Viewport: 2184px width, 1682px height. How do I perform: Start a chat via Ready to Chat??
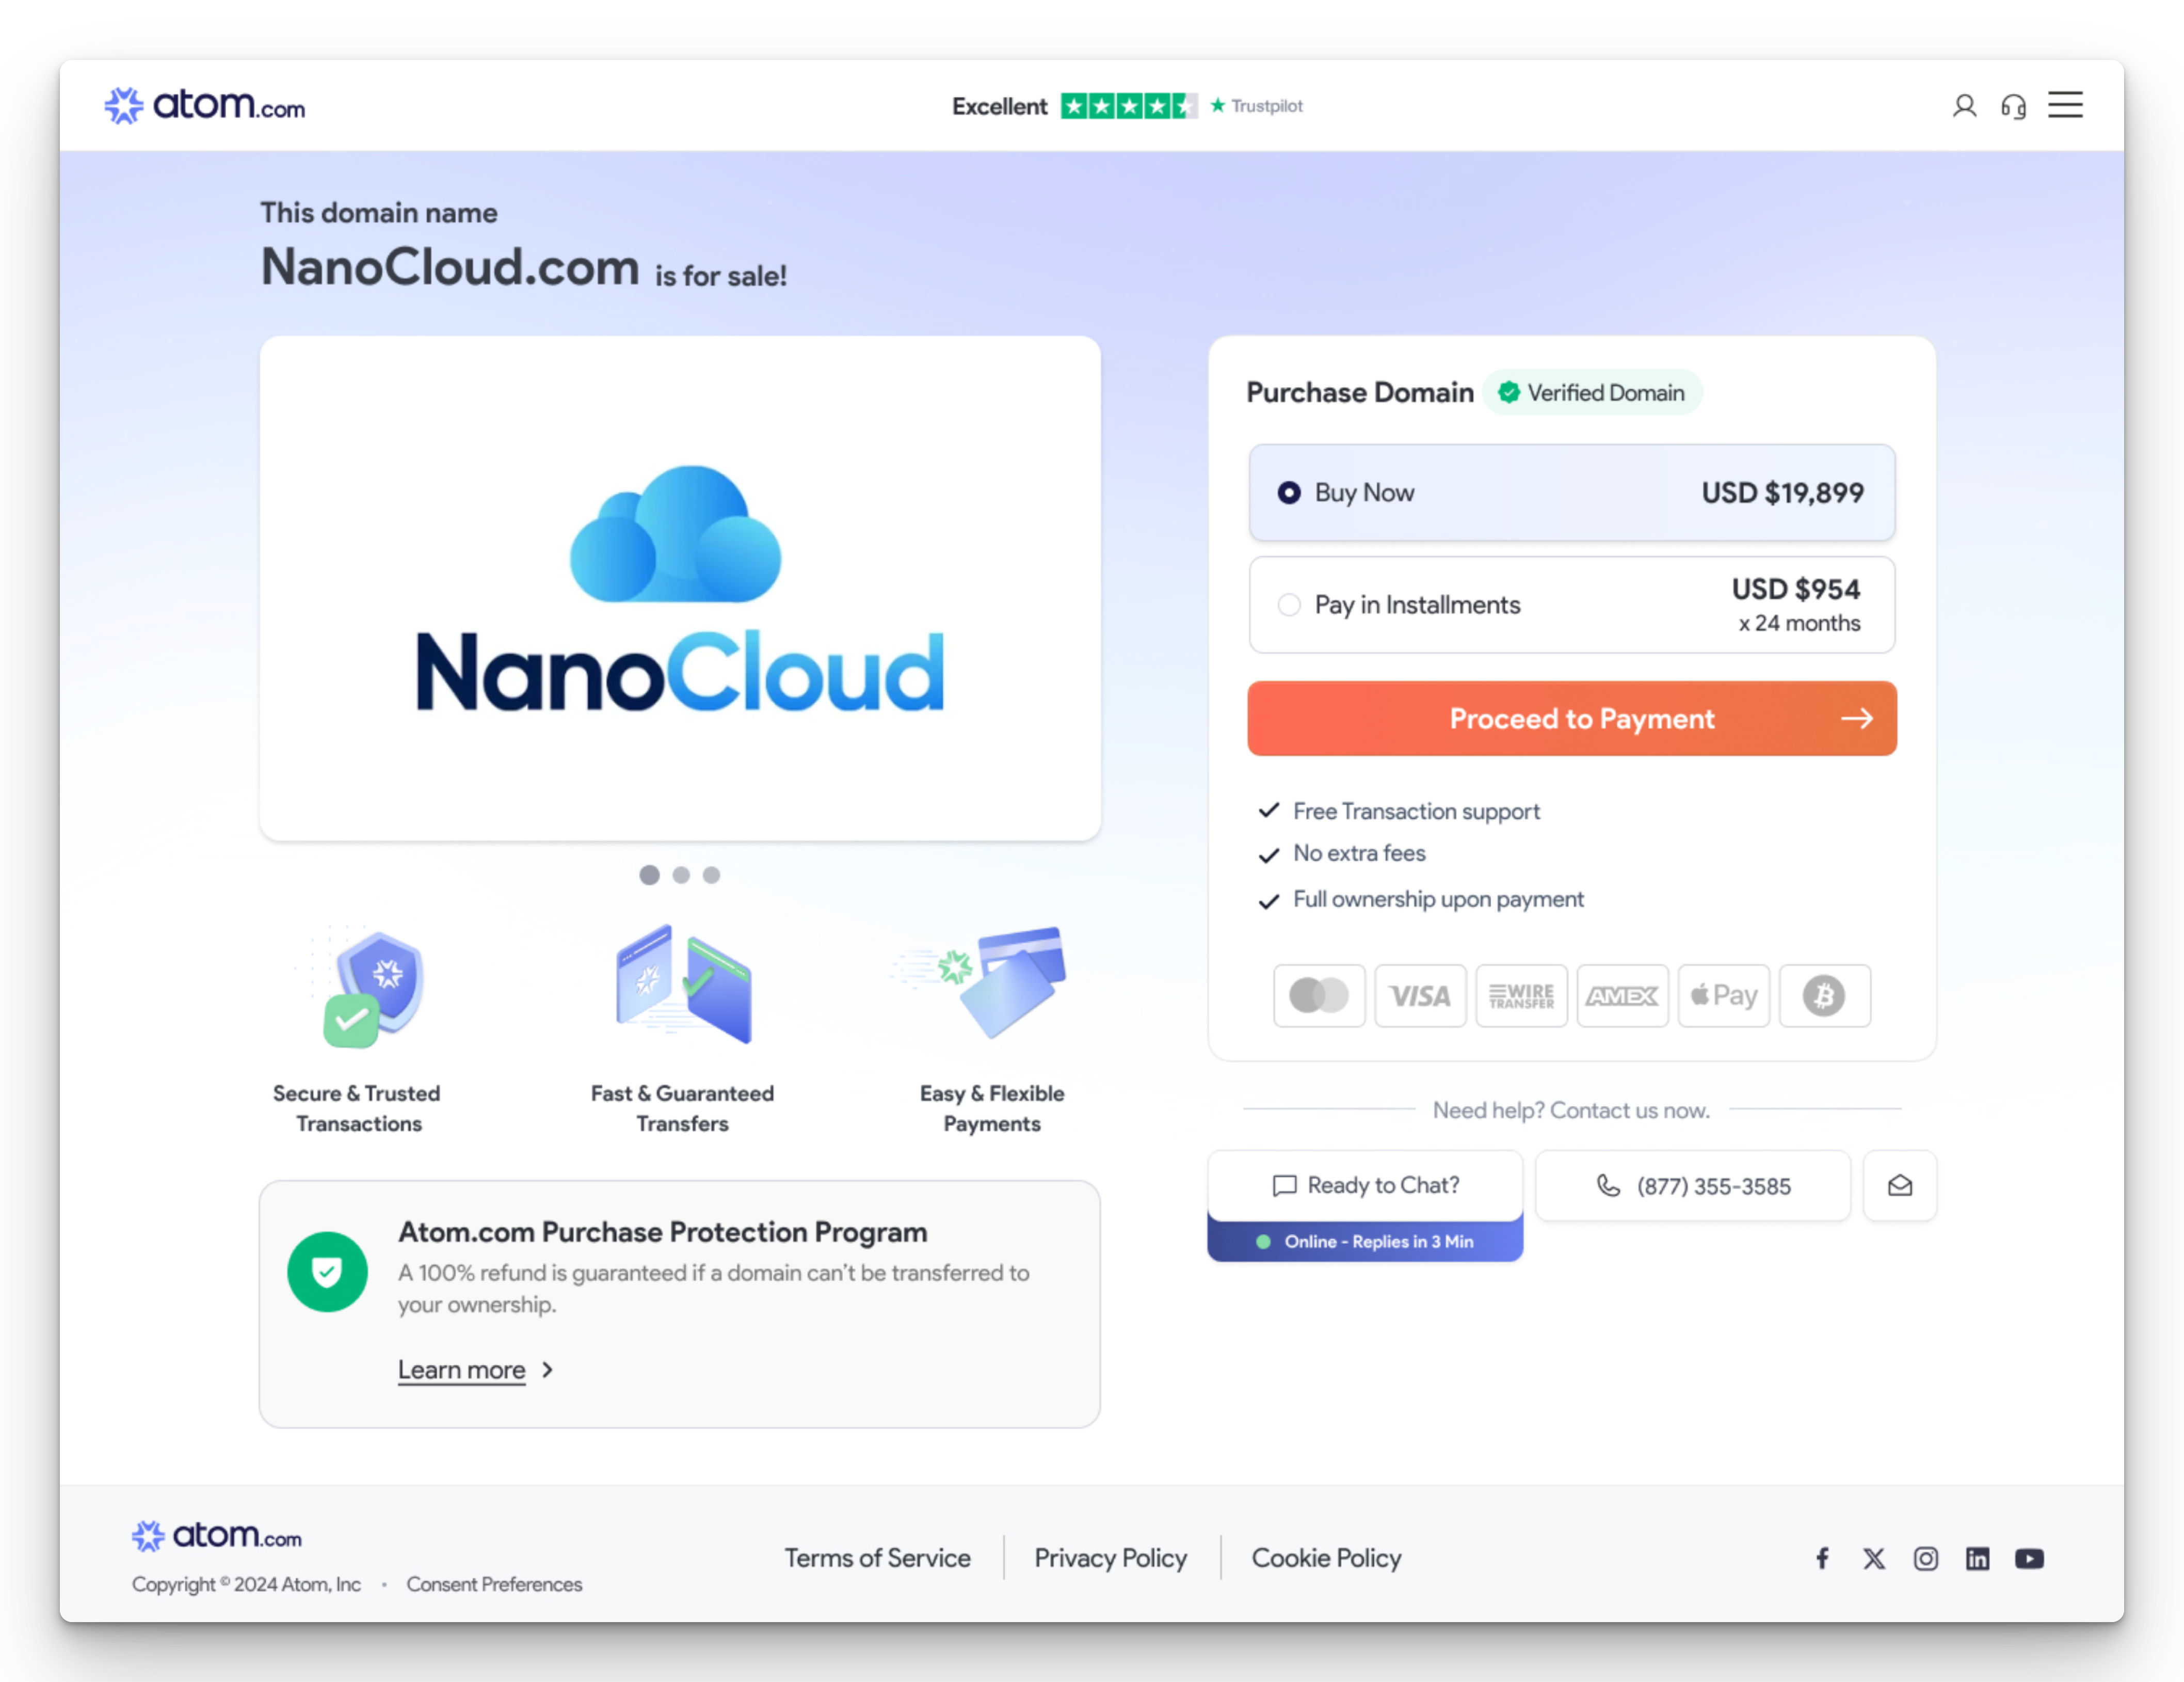(1365, 1186)
